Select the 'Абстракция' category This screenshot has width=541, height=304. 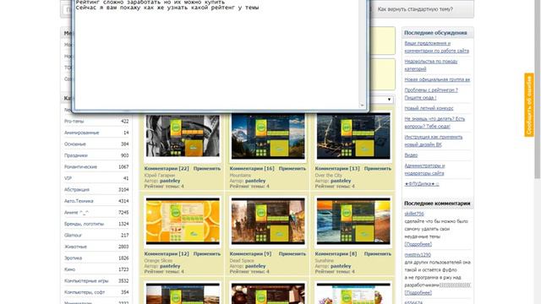(77, 189)
